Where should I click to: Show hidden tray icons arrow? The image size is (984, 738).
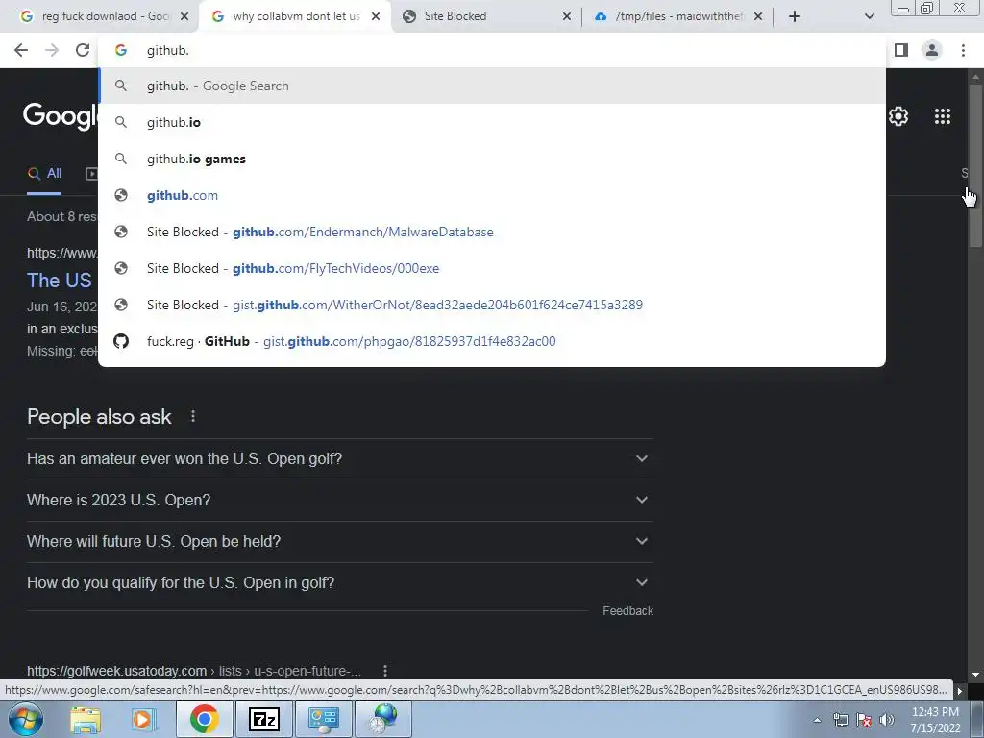[x=817, y=720]
